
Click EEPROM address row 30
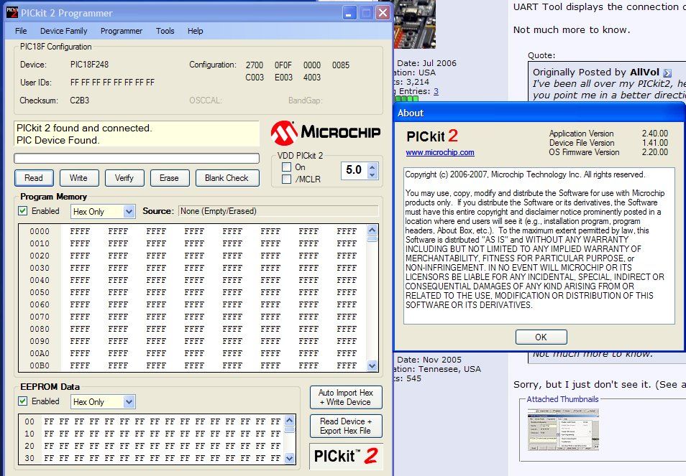[x=29, y=458]
